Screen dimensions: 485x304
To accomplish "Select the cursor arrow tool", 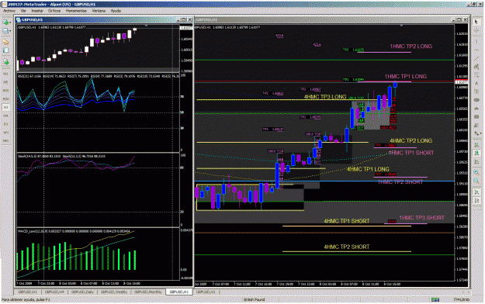I will 476,22.
